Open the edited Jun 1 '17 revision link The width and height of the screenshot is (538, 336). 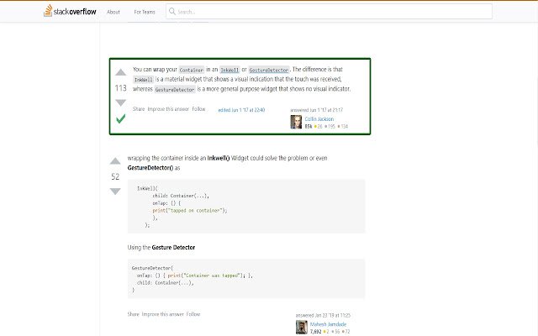click(242, 110)
